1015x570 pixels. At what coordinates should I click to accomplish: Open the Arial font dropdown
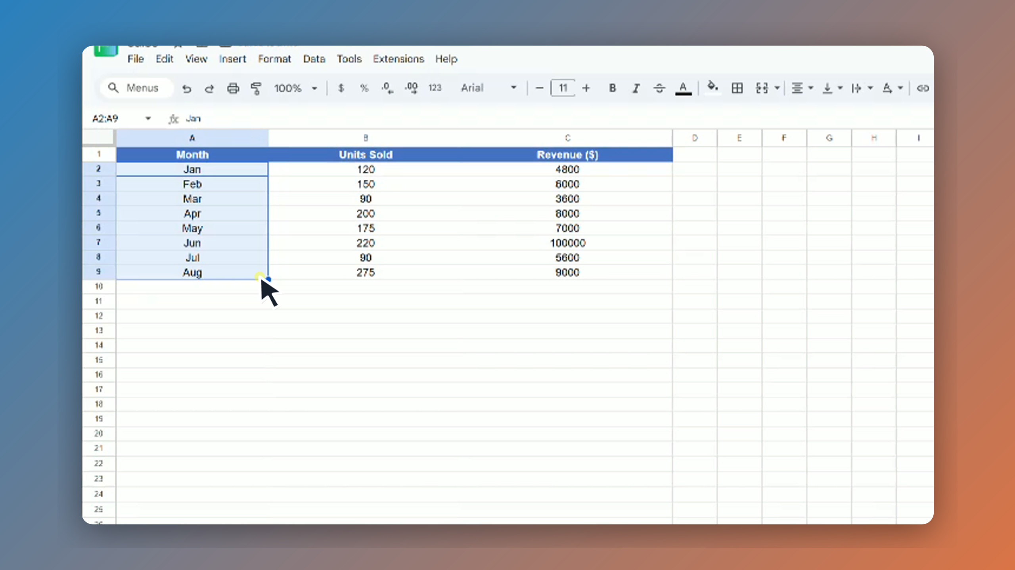click(x=488, y=88)
